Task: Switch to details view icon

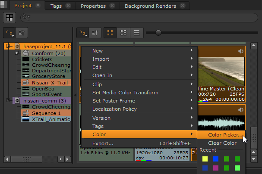Action: 123,33
